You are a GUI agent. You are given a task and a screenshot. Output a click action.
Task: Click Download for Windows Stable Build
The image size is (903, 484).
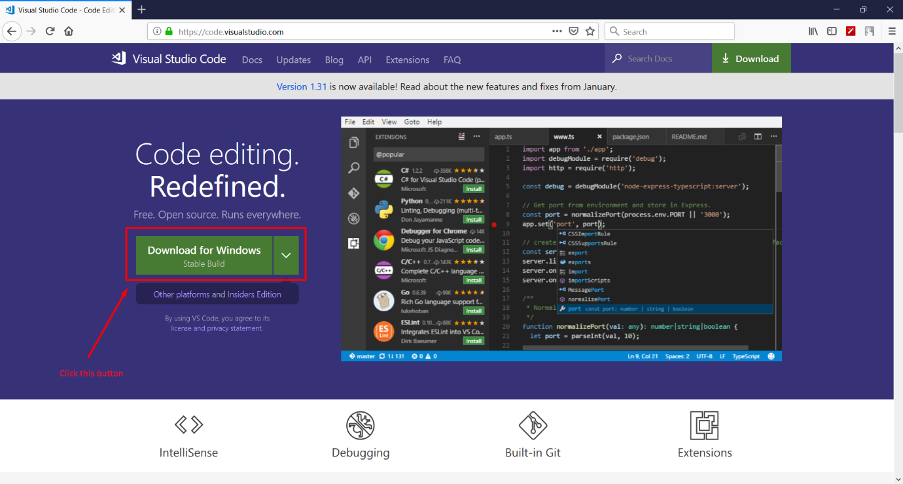pos(204,255)
